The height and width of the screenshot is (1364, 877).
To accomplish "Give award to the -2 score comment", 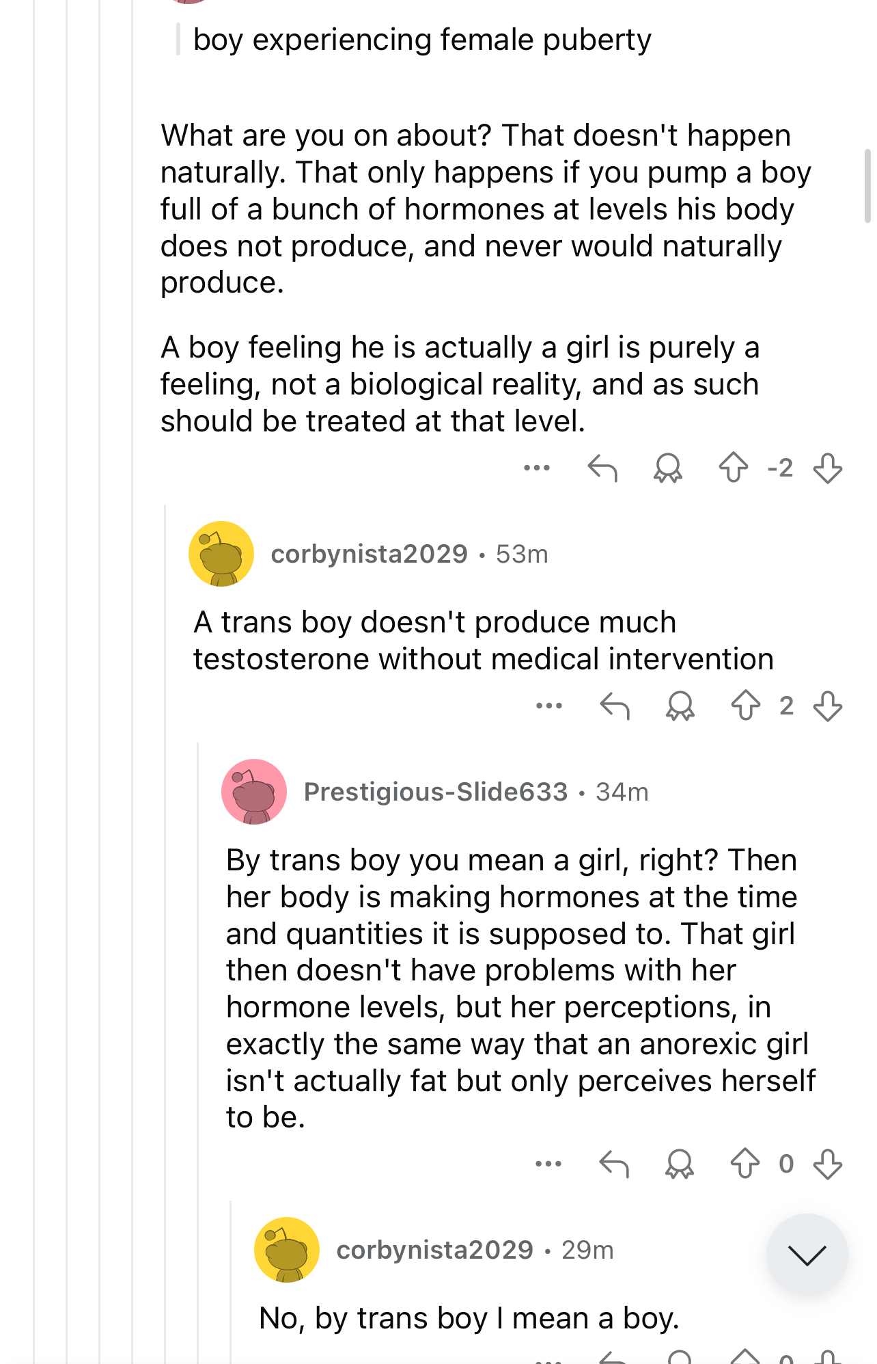I will click(668, 468).
